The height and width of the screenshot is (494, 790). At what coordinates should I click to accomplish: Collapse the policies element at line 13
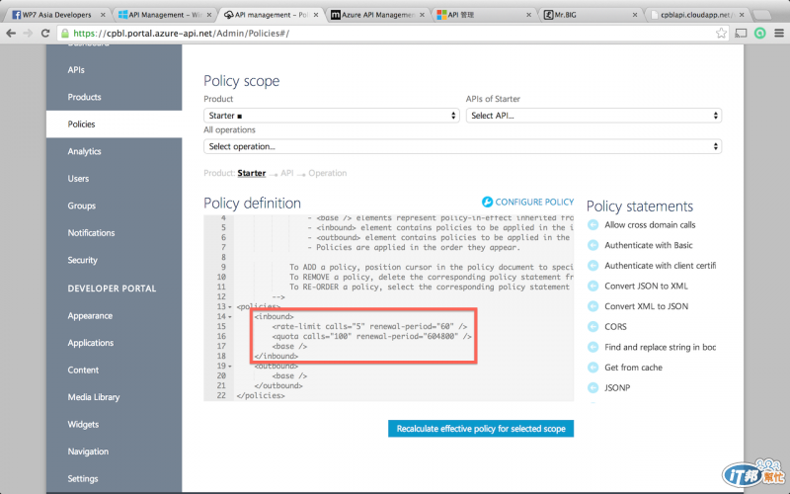click(230, 307)
